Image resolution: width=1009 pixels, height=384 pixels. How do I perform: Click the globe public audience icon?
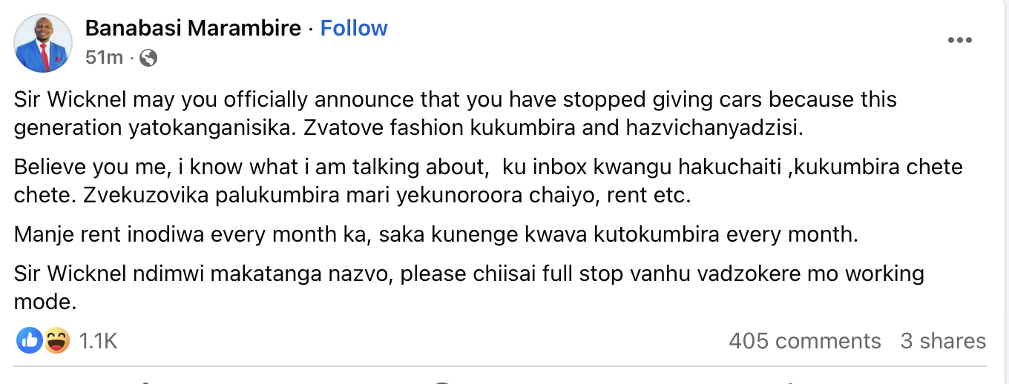click(x=148, y=57)
